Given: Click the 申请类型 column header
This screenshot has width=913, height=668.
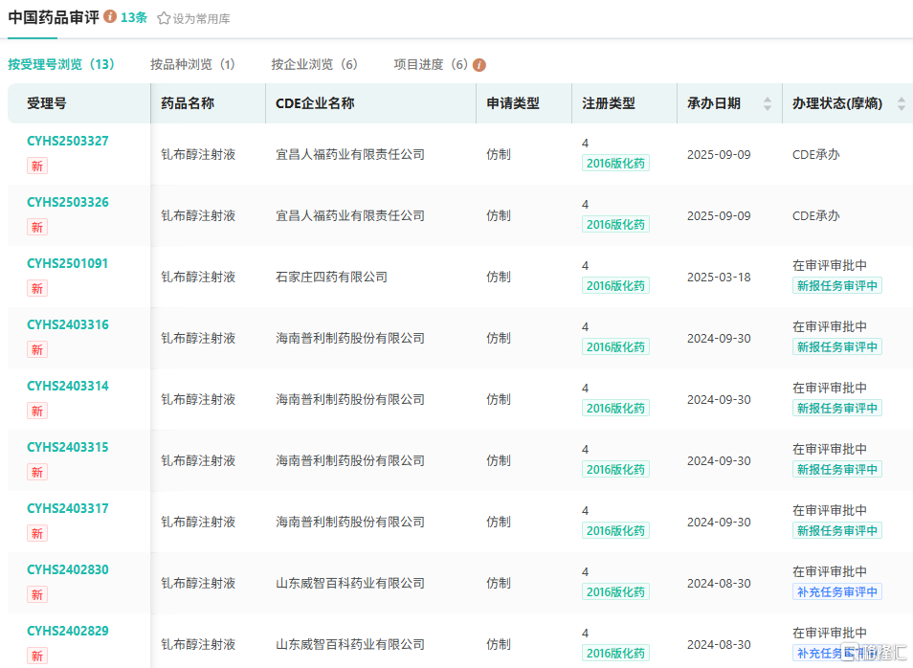Looking at the screenshot, I should [513, 103].
